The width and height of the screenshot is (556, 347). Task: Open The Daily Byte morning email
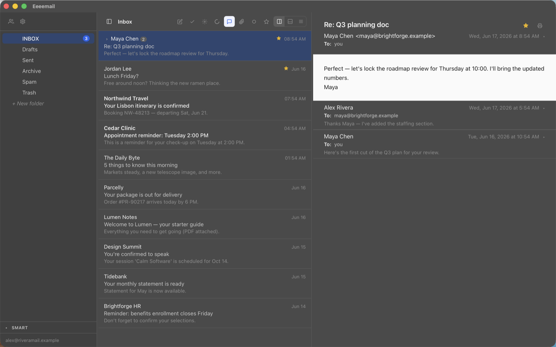pyautogui.click(x=205, y=165)
